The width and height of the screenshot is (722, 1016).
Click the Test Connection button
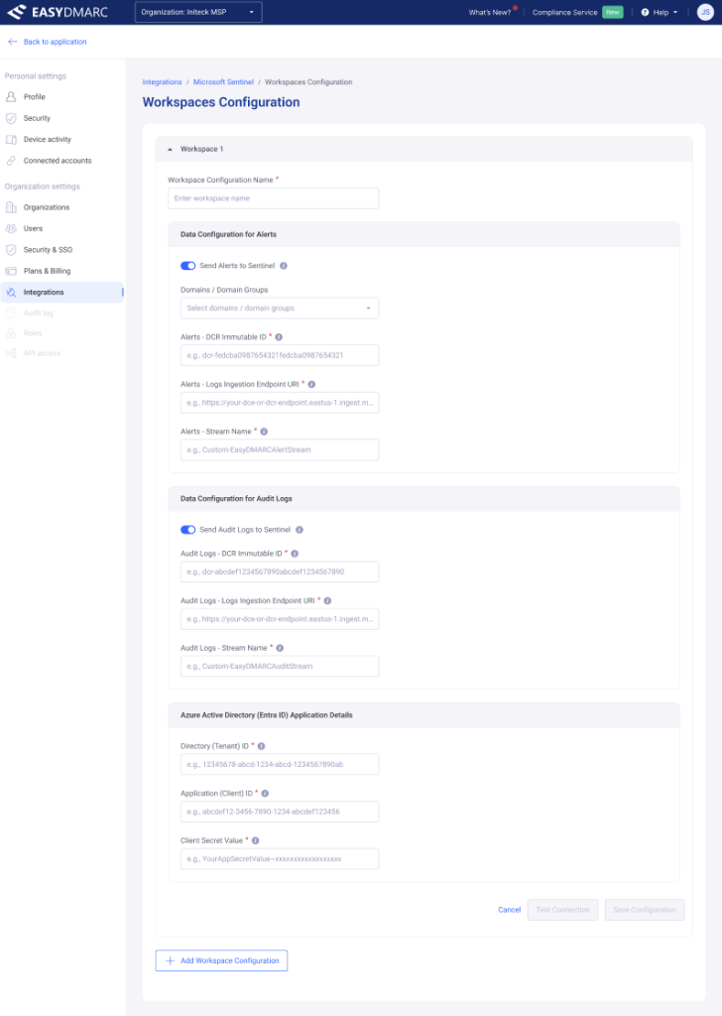562,910
